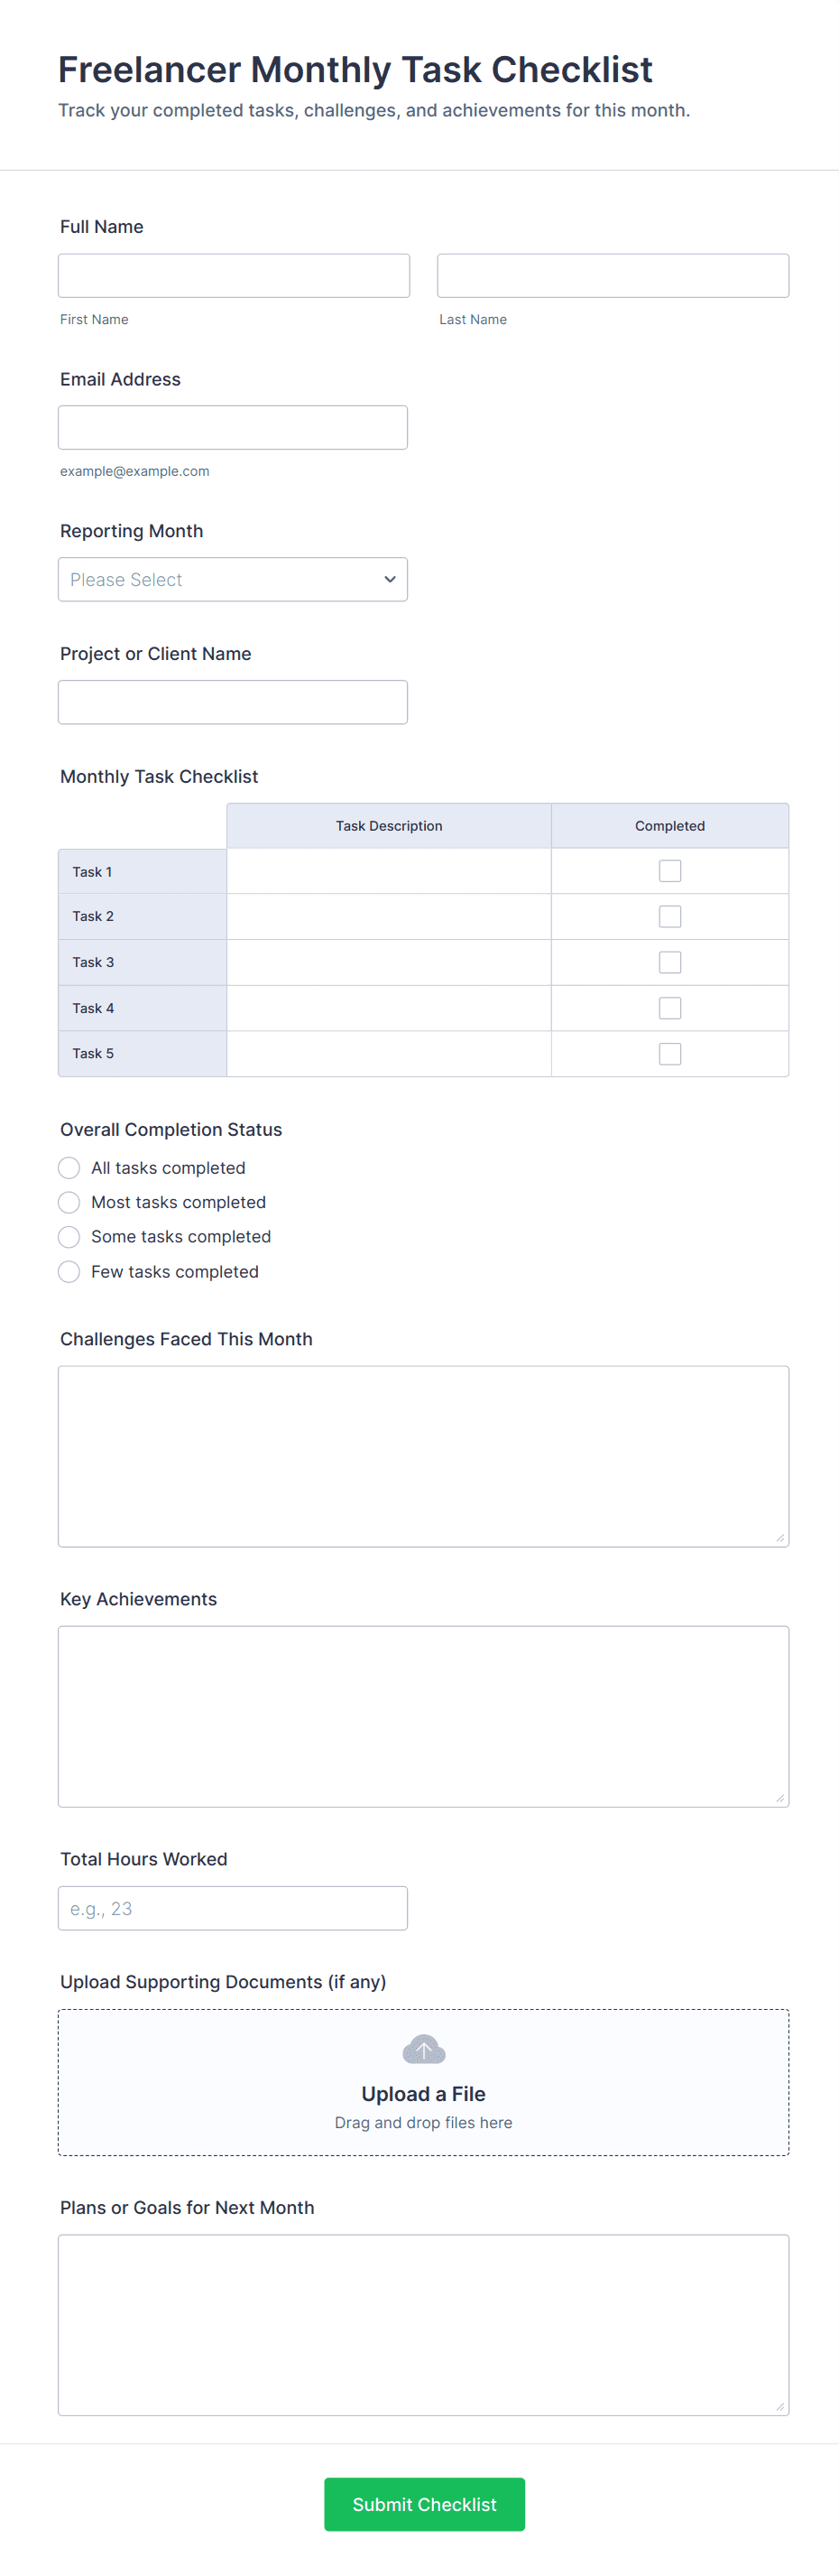The image size is (839, 2576).
Task: Select Some tasks completed radio option
Action: (69, 1237)
